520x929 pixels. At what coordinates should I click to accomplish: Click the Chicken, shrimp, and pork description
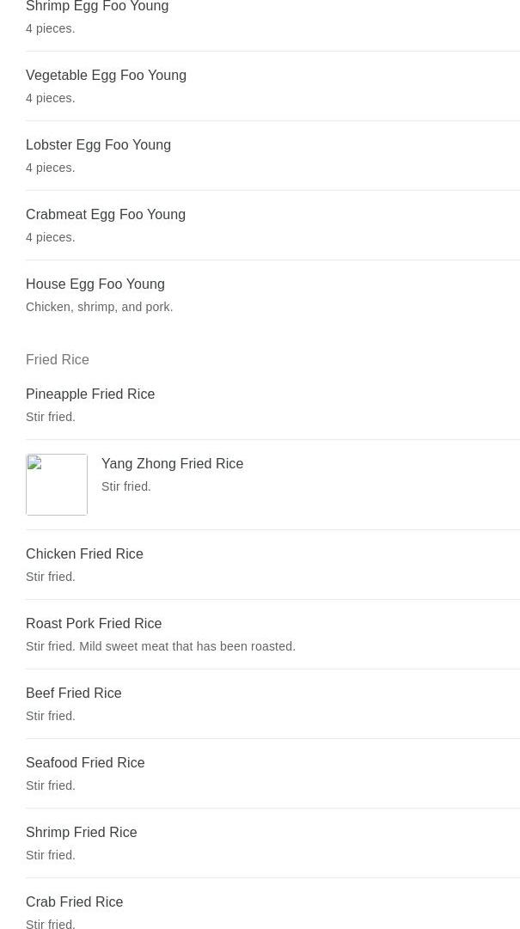coord(100,307)
